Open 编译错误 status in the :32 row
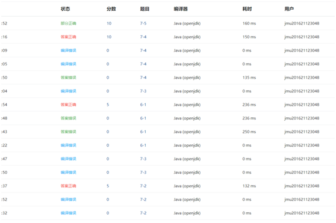This screenshot has width=336, height=223. pos(69,213)
